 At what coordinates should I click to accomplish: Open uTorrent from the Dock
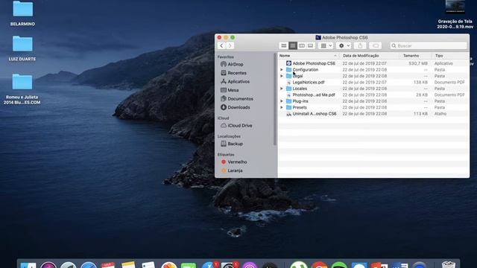click(x=298, y=264)
